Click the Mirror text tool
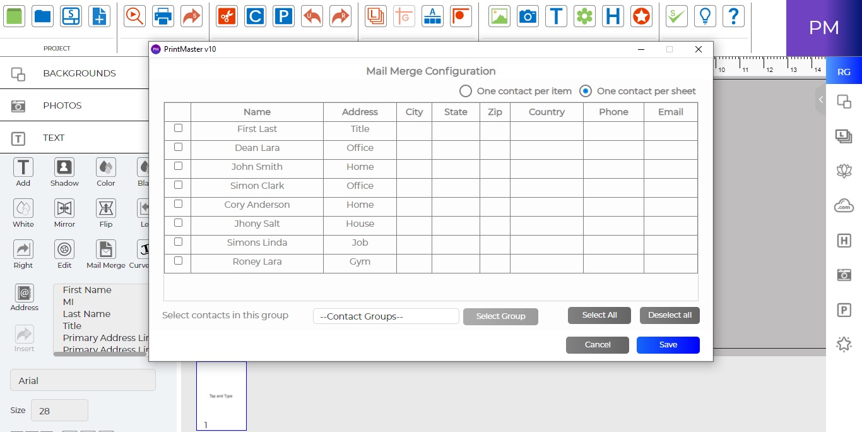 (x=64, y=213)
